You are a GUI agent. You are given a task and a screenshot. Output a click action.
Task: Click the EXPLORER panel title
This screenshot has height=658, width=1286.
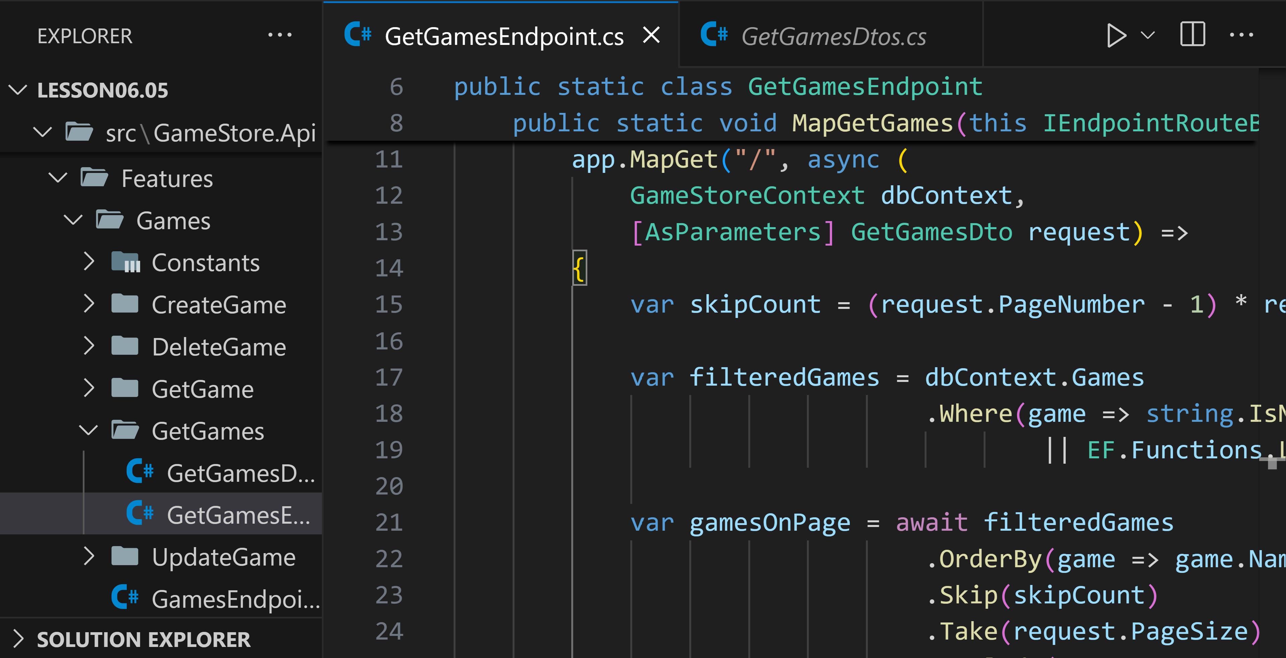click(x=85, y=36)
